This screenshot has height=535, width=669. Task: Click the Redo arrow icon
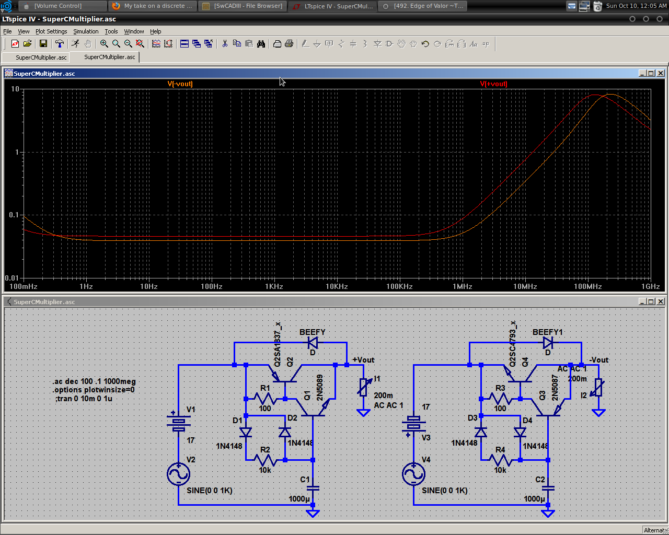[x=437, y=44]
